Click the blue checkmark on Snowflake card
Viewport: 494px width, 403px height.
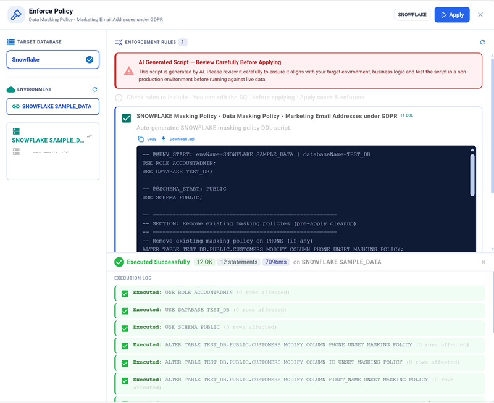(x=90, y=59)
